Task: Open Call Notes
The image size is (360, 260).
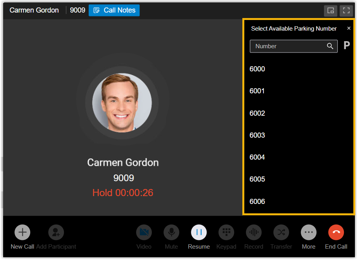Action: coord(114,11)
